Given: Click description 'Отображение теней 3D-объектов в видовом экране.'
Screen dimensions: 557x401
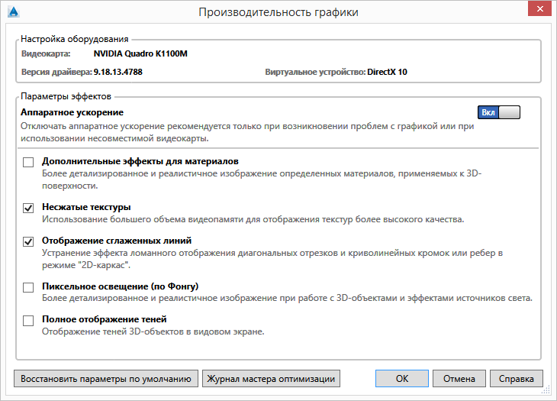Looking at the screenshot, I should pos(153,331).
